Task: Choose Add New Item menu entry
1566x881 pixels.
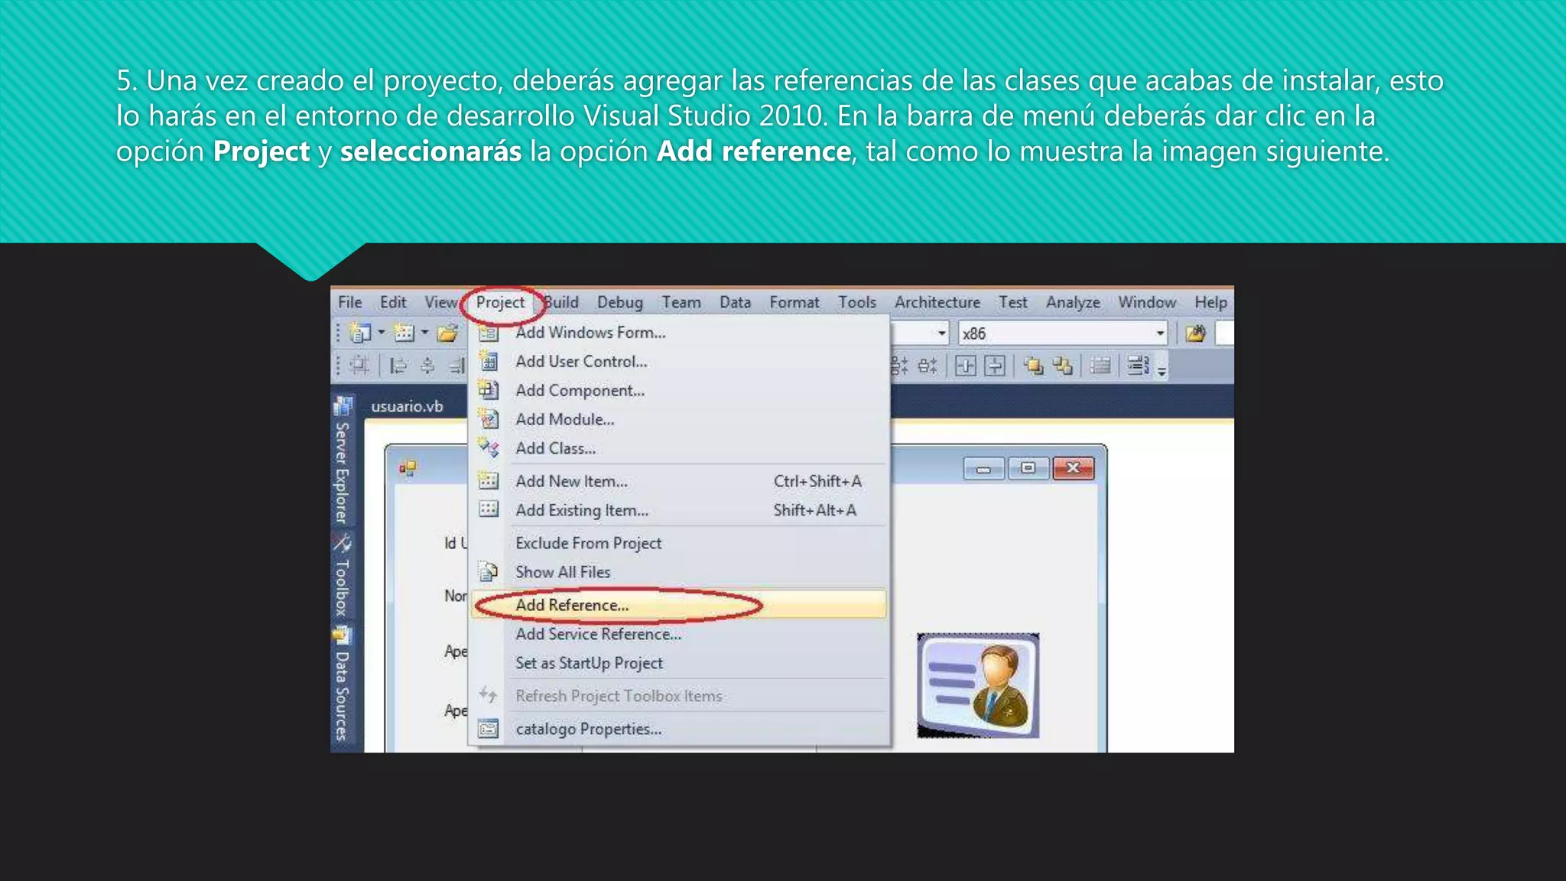Action: (x=679, y=481)
